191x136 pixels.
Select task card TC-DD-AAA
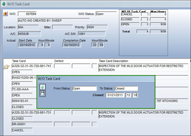point(24,89)
